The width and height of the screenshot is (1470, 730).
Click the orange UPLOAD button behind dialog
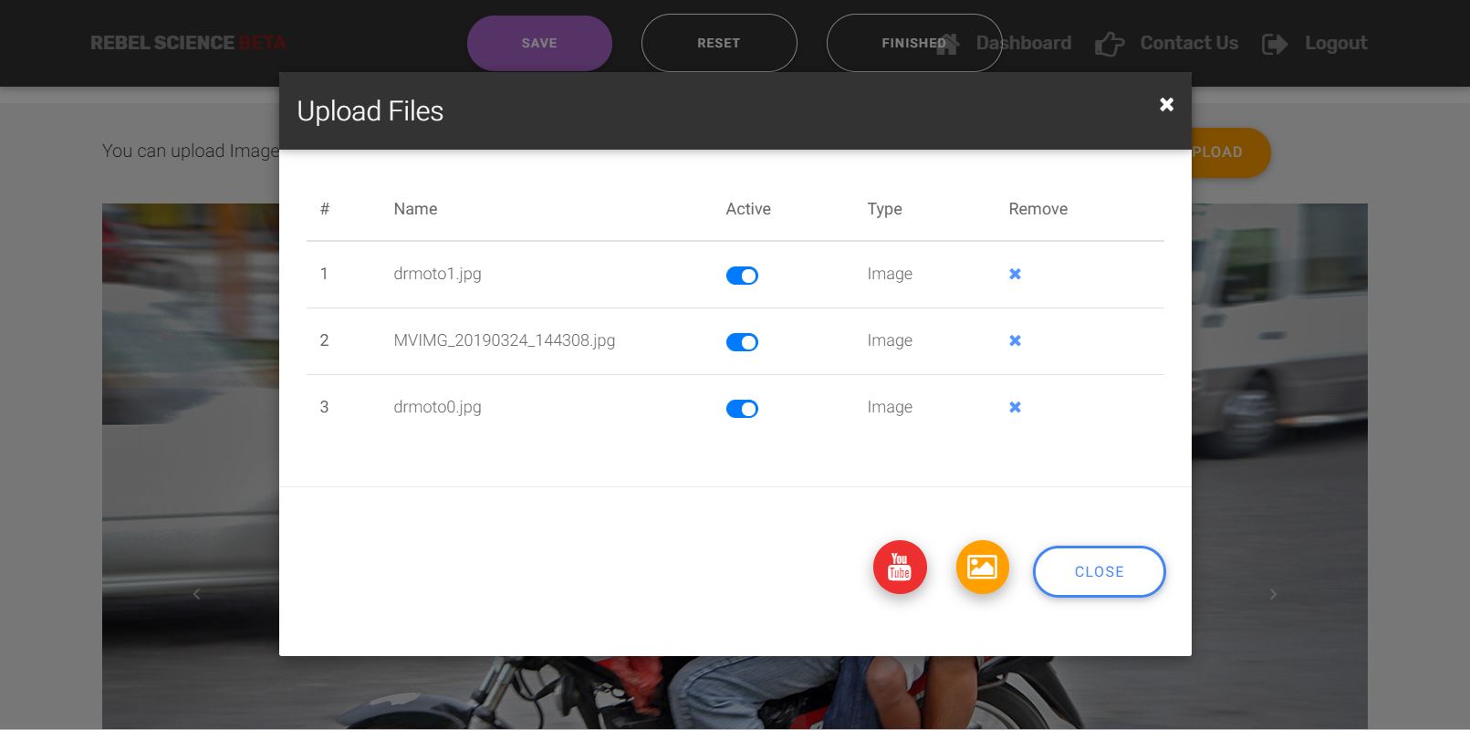(1230, 152)
